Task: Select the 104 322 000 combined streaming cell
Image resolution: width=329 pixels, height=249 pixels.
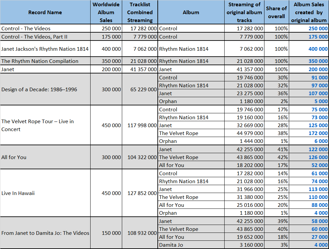Action: 140,157
